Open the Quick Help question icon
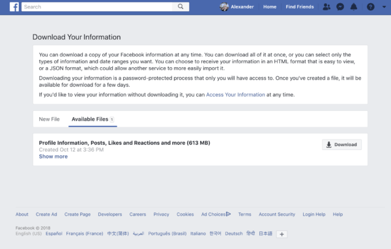This screenshot has width=391, height=249. pos(371,7)
